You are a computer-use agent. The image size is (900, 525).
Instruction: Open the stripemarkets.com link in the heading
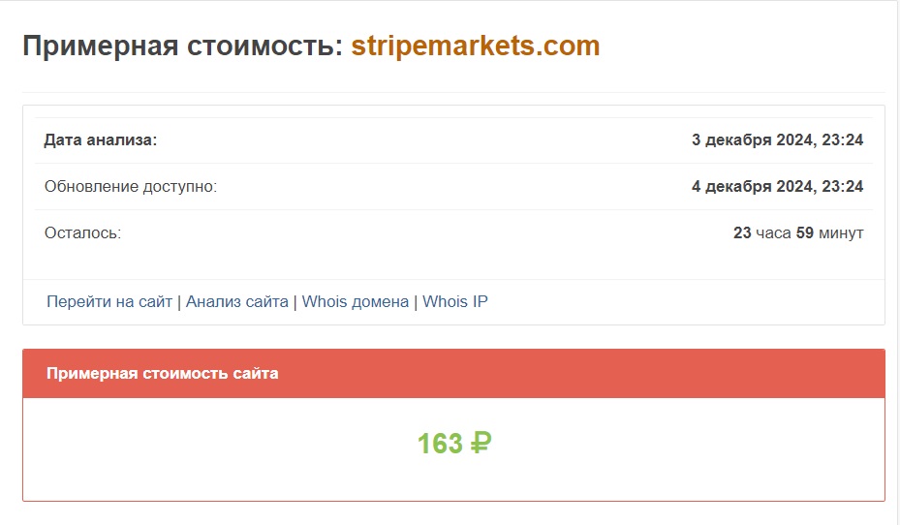475,46
